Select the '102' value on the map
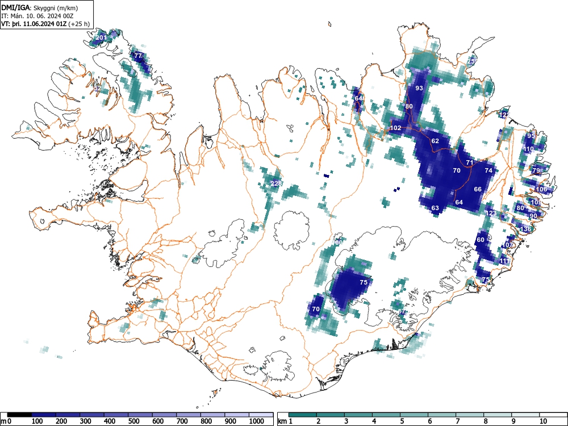 click(x=395, y=128)
